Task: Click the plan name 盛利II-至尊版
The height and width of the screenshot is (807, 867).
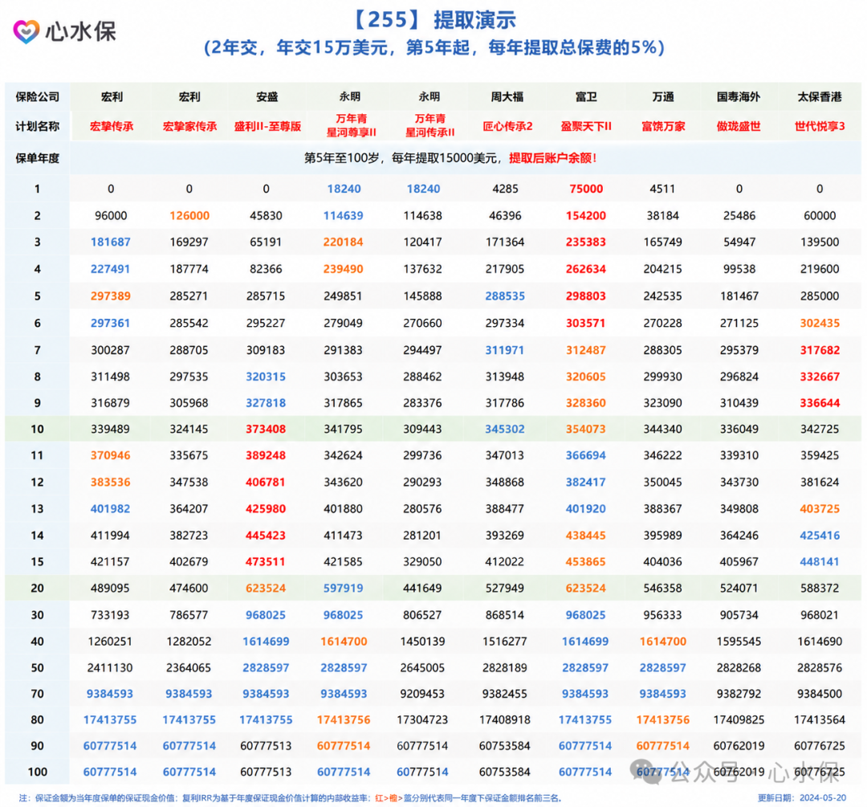Action: point(267,126)
